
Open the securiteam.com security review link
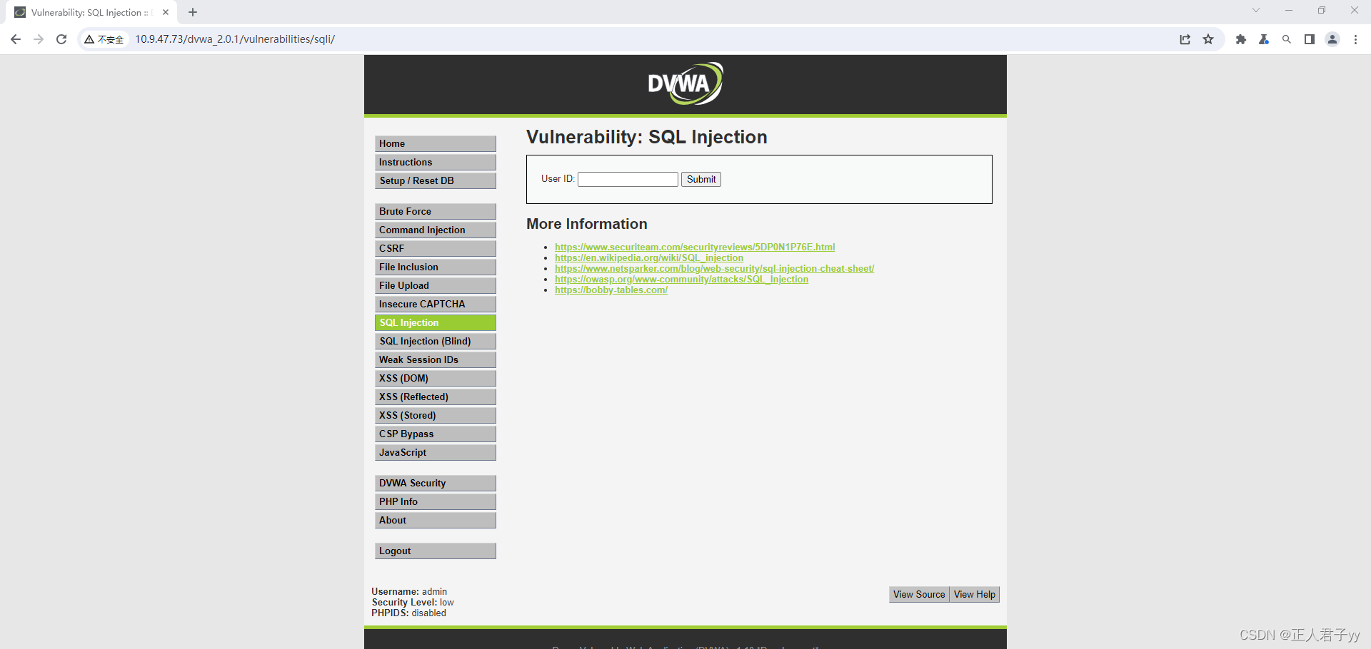tap(695, 247)
